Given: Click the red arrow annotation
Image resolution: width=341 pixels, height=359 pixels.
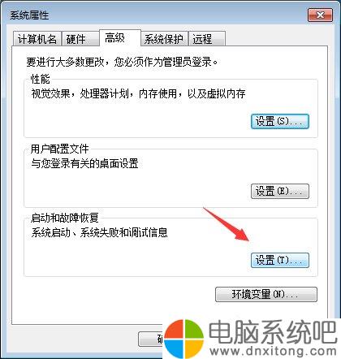Looking at the screenshot, I should 227,224.
